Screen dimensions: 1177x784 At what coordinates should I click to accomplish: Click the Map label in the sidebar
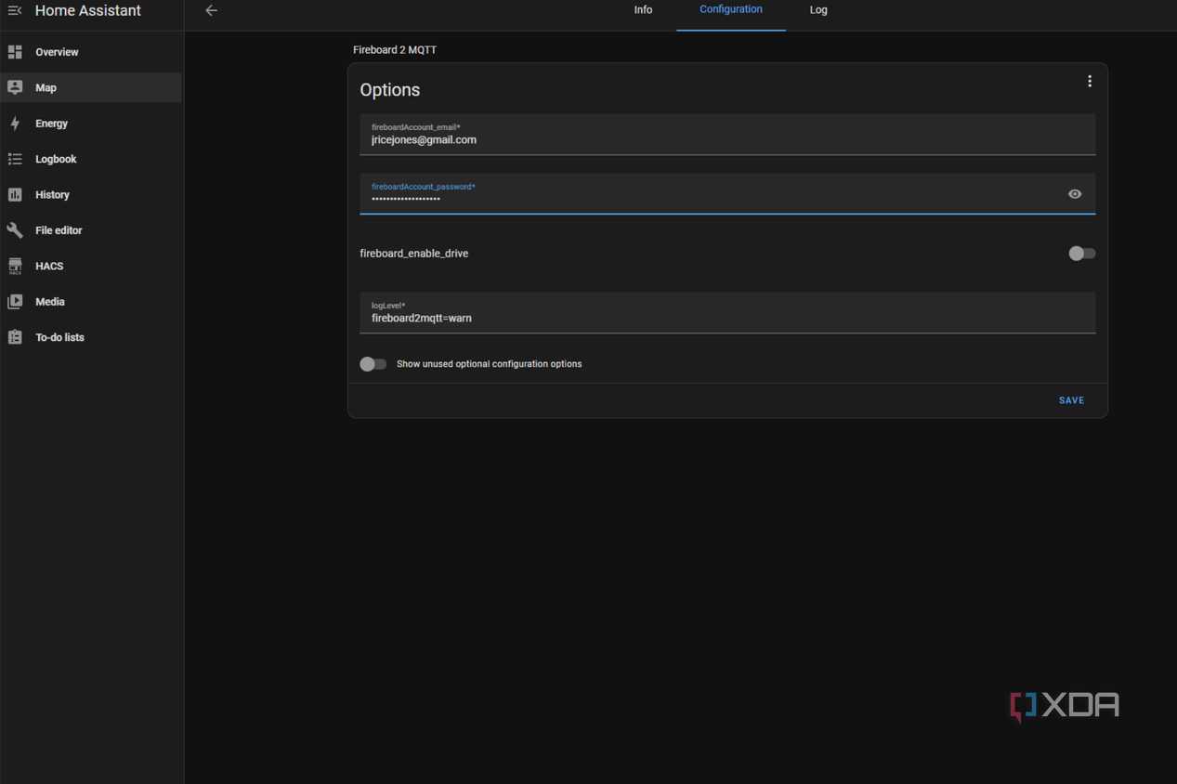tap(46, 88)
